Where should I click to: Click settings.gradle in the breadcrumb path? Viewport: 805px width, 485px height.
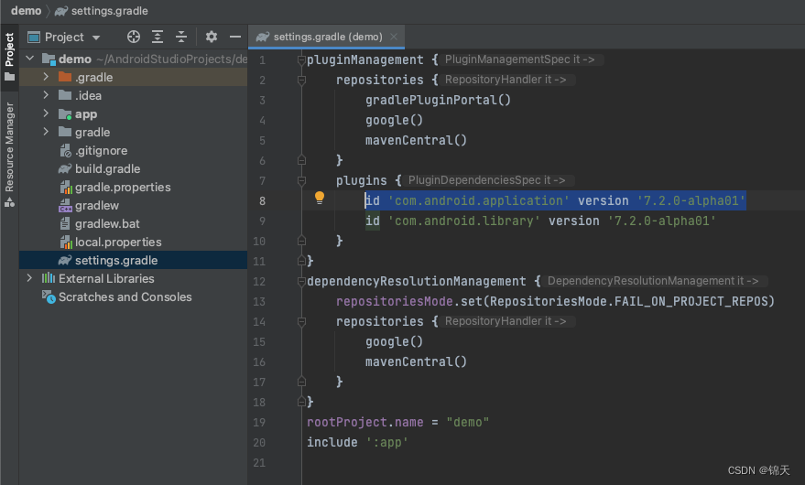coord(109,11)
